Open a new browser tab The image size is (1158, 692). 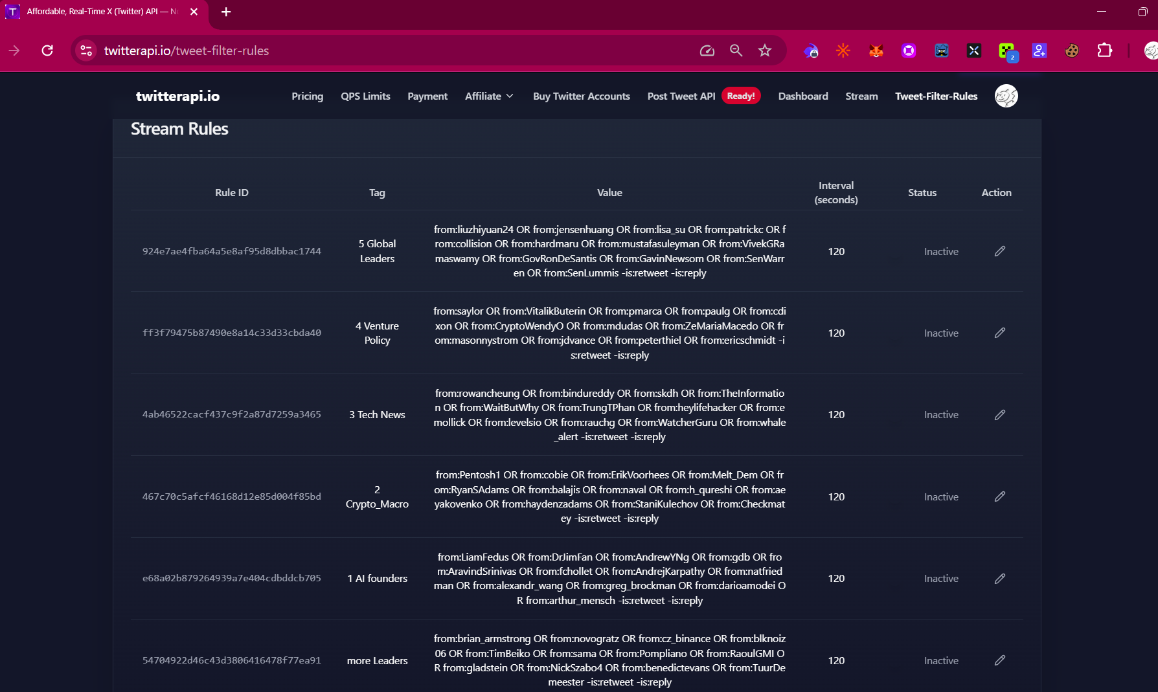(x=226, y=12)
